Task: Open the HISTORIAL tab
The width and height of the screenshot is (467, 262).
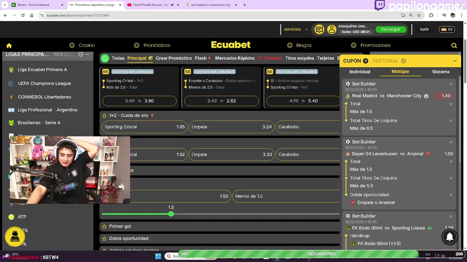Action: click(389, 61)
